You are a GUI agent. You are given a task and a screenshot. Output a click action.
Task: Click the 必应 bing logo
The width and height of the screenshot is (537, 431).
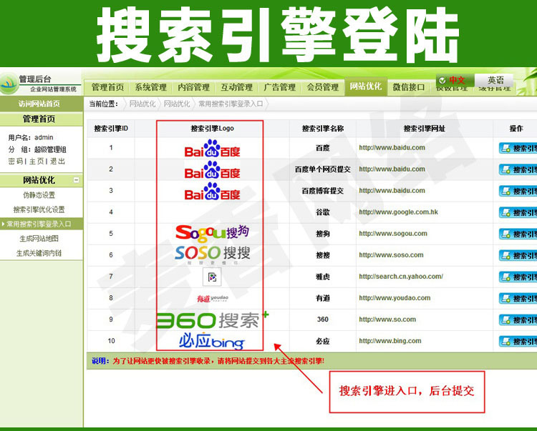click(212, 341)
